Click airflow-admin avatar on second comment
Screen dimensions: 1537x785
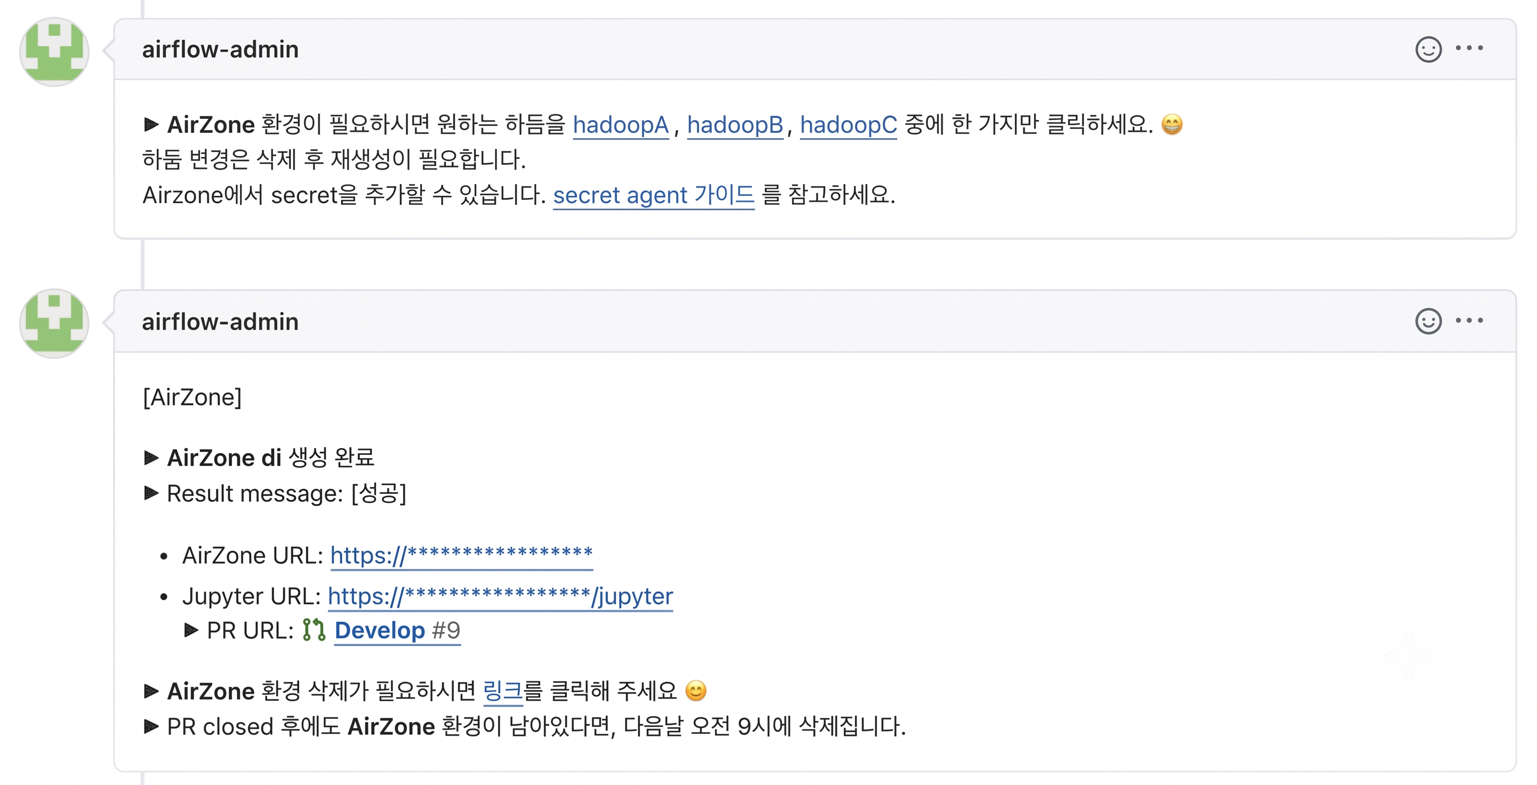tap(54, 324)
